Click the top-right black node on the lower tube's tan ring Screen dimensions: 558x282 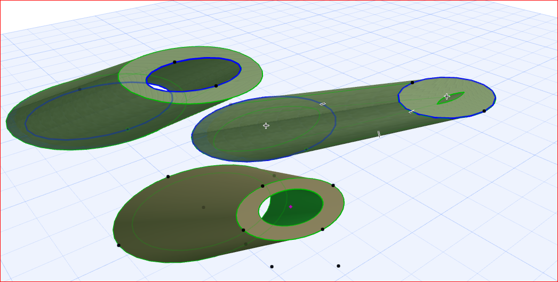tap(333, 186)
